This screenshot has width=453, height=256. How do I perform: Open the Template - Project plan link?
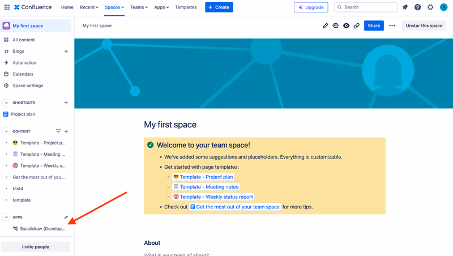click(203, 177)
